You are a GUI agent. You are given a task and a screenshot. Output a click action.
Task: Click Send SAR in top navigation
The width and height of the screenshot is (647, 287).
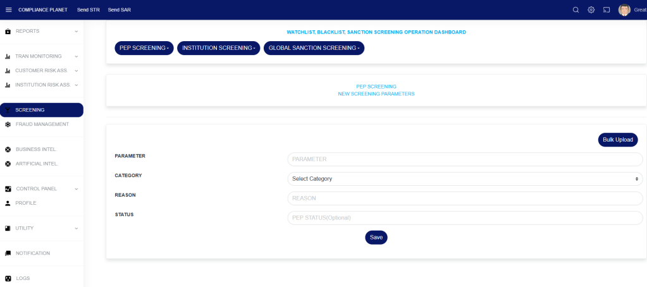coord(119,9)
